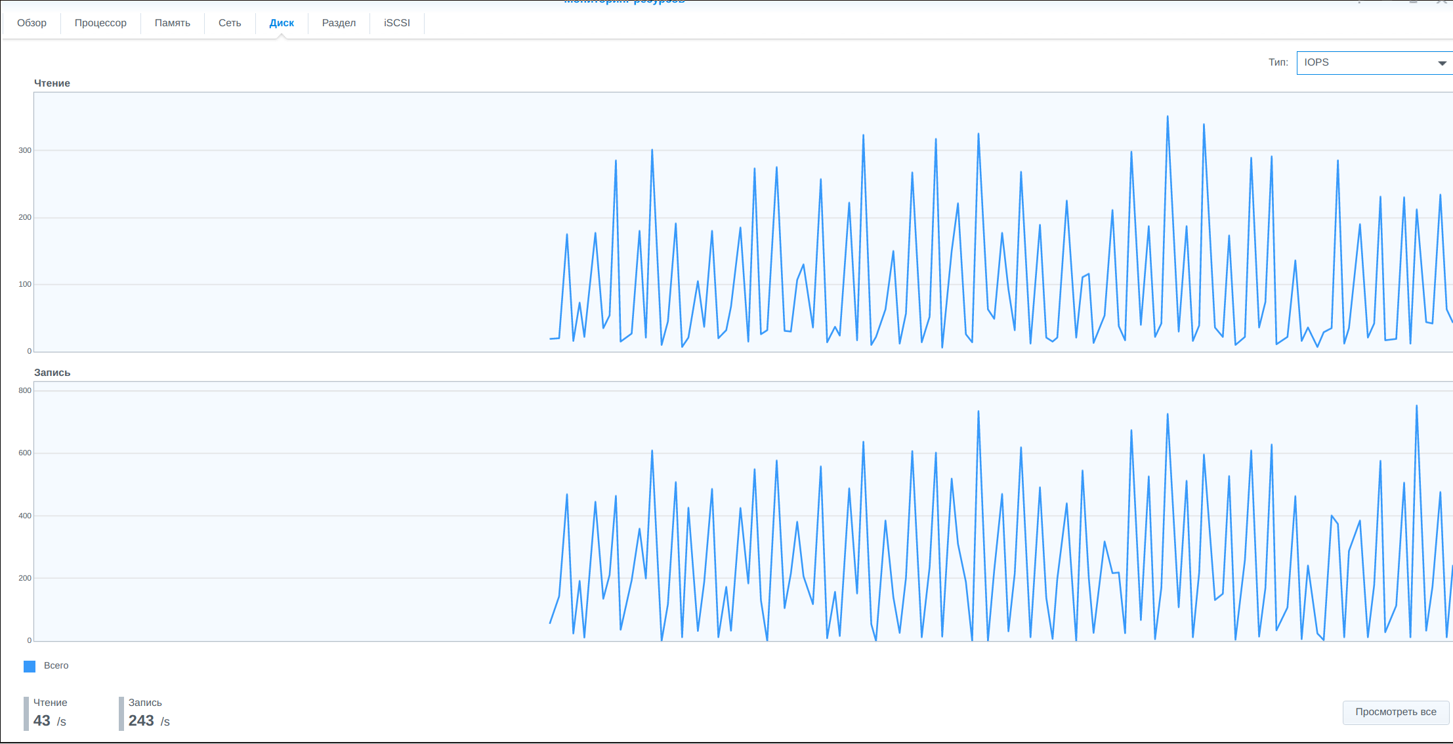
Task: Click the 600 axis label in write chart
Action: [25, 453]
